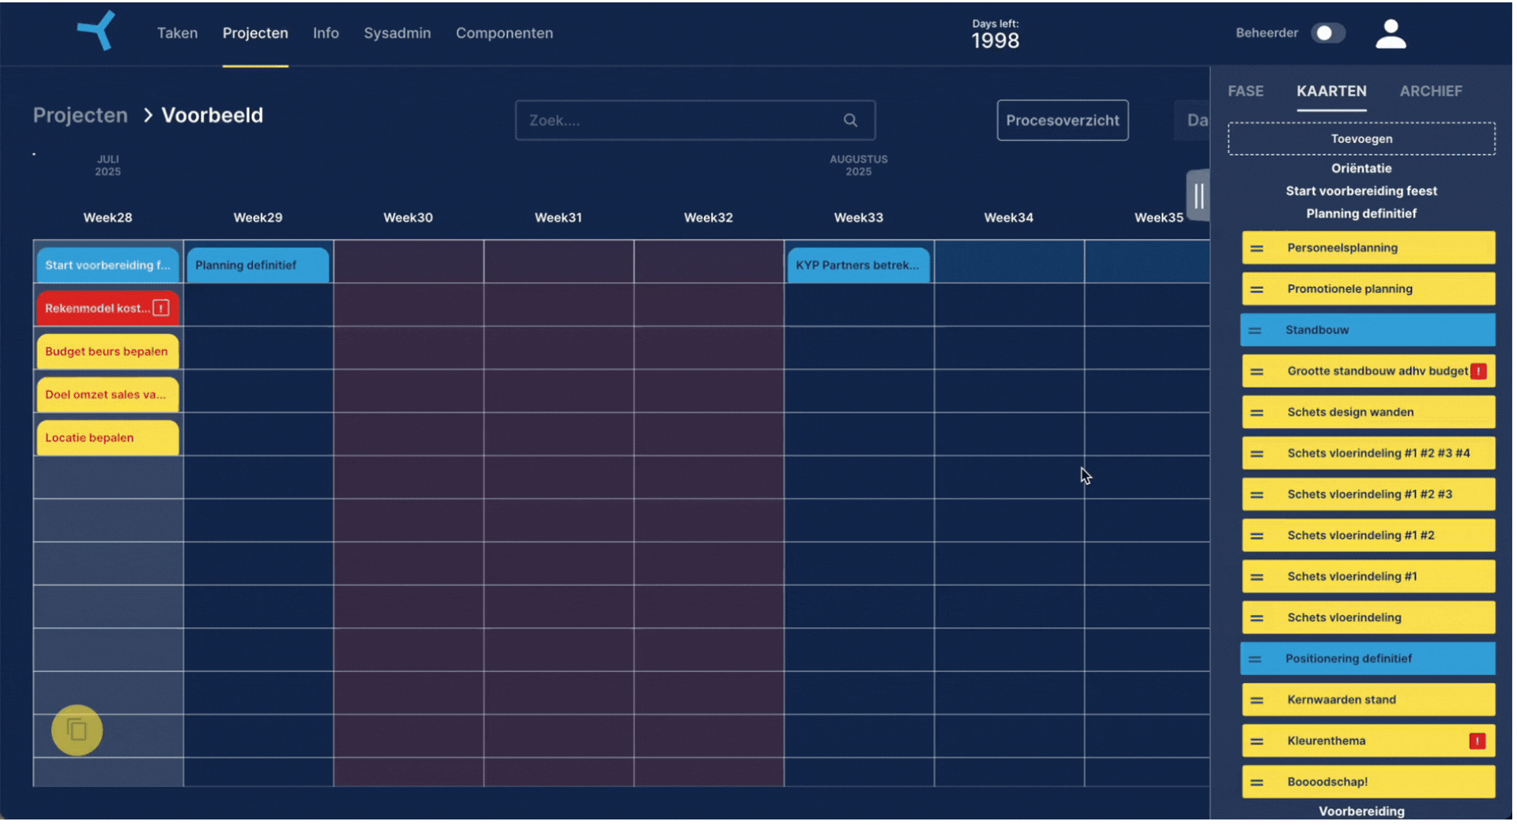Click the Toevoegen button

[x=1361, y=138]
